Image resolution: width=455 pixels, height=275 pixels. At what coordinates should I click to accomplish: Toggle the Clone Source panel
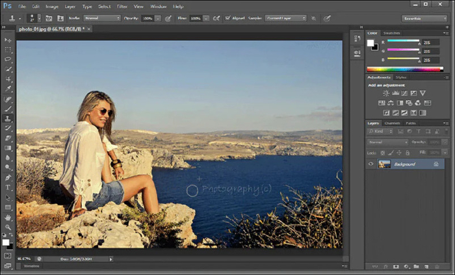coord(60,18)
